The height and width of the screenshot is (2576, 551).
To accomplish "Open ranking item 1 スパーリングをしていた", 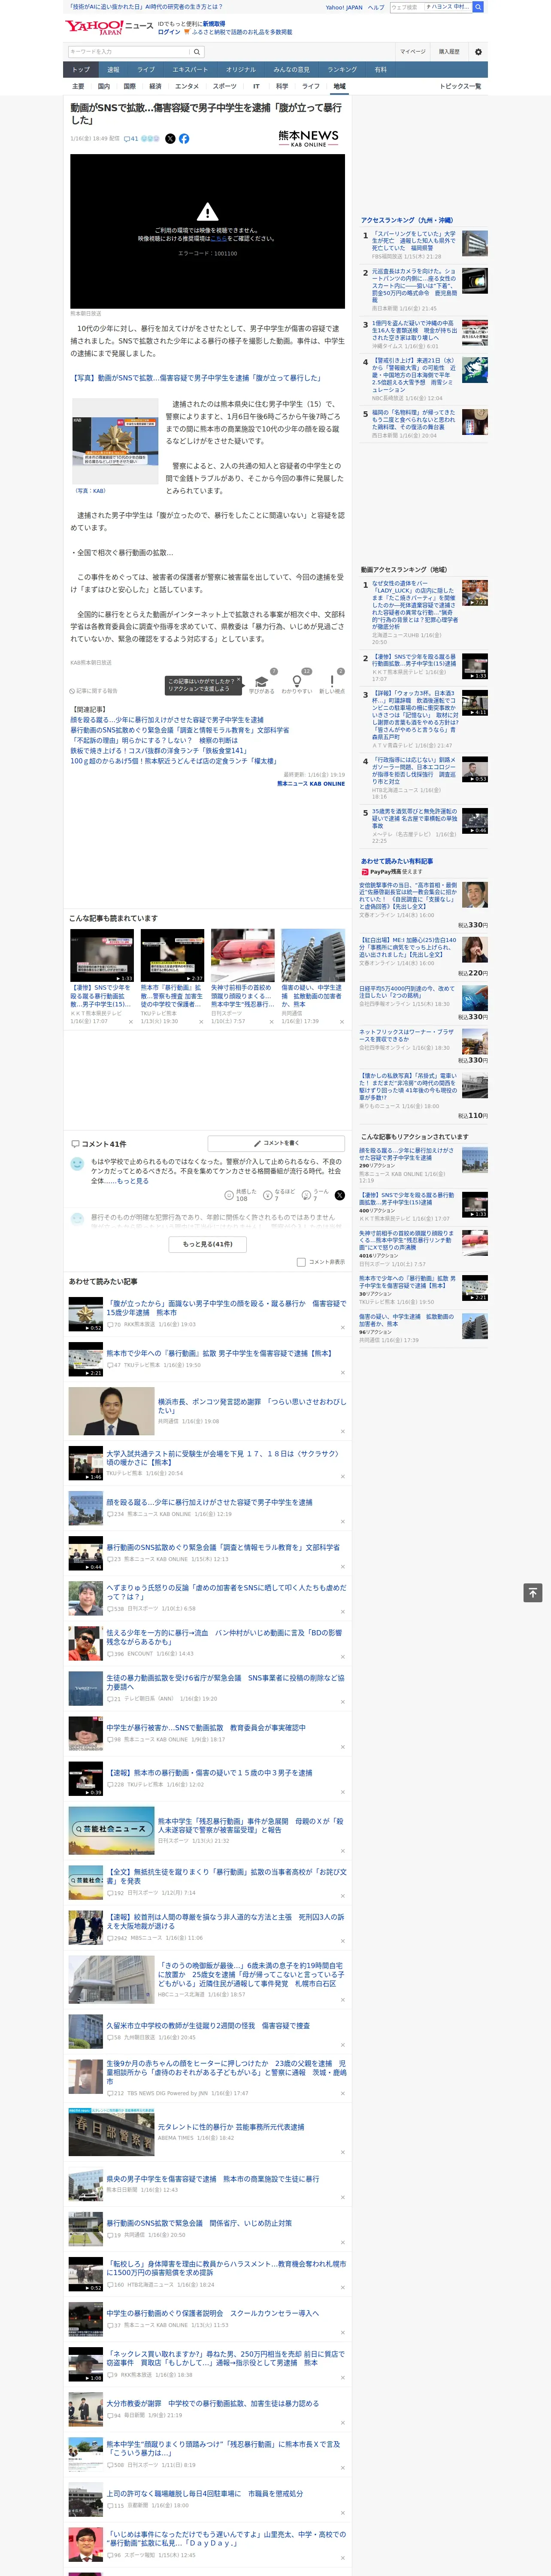I will 414,241.
